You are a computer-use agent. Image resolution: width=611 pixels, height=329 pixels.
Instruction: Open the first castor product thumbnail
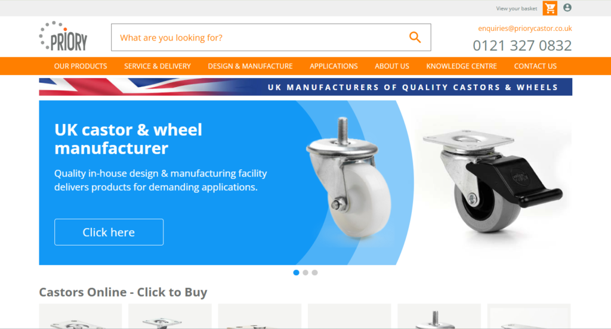click(81, 316)
